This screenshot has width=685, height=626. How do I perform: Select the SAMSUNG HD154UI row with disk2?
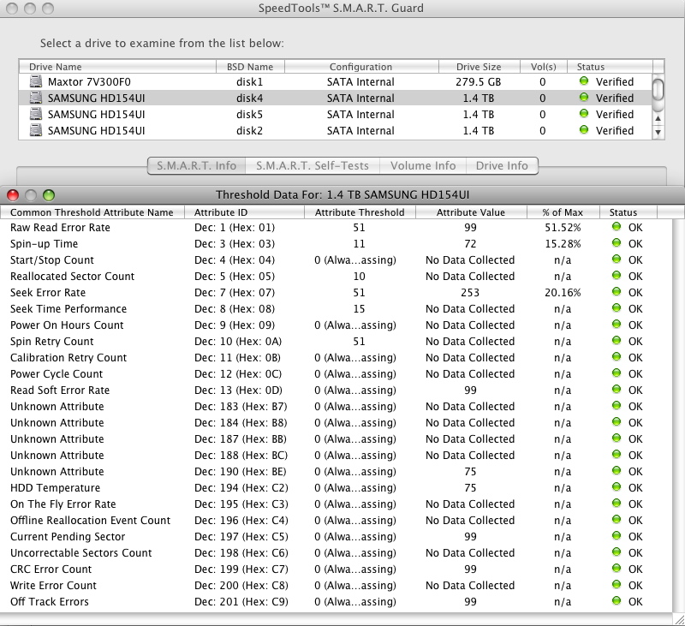point(336,130)
